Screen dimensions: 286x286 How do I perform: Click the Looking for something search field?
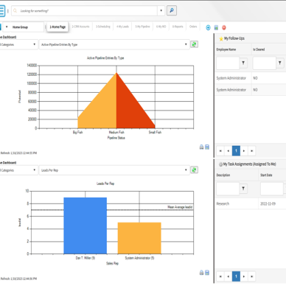pos(84,11)
